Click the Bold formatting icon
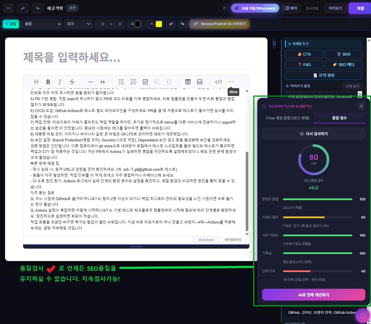 pos(48,82)
